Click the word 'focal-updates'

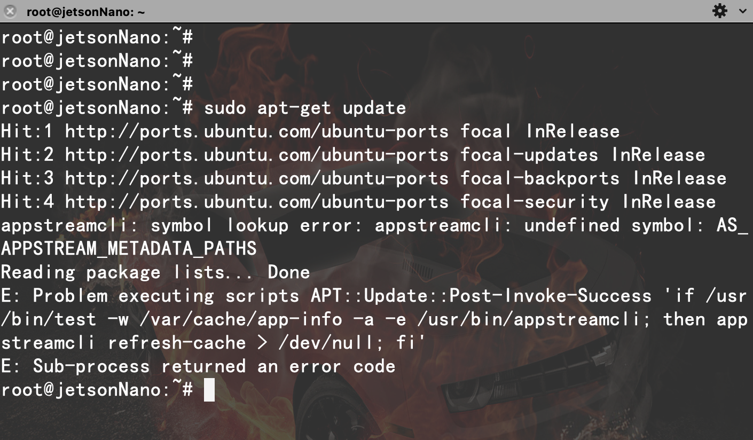coord(529,155)
